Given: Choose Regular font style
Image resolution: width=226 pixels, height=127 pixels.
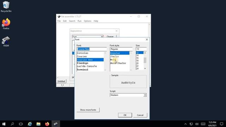Looking at the screenshot, I should (x=120, y=53).
